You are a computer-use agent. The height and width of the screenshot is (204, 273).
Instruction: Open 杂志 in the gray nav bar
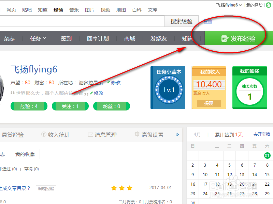coord(9,38)
